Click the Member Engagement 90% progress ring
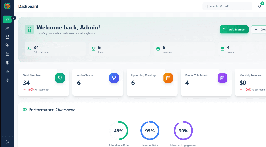Viewport: 266px width, 147px height. click(183, 131)
